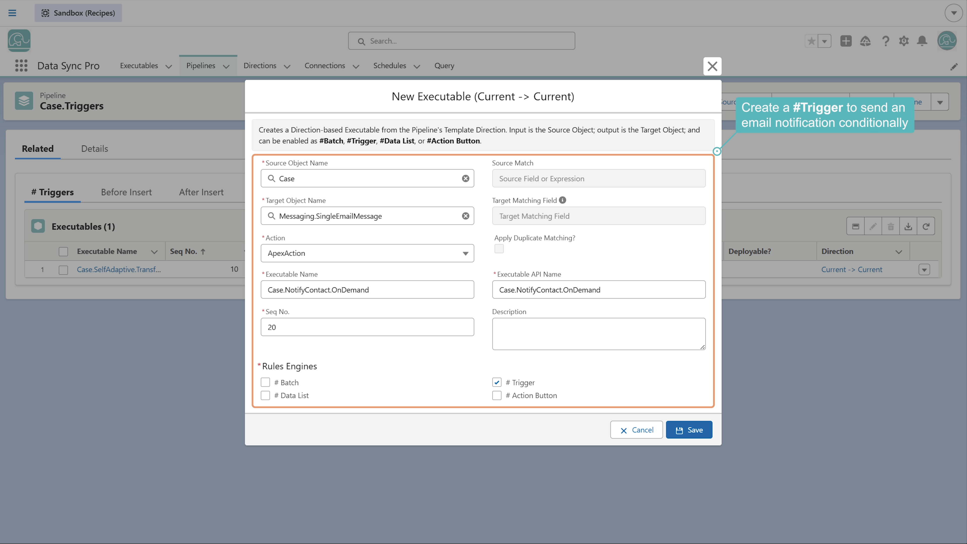Expand the top-right circular dropdown arrow

tap(953, 13)
